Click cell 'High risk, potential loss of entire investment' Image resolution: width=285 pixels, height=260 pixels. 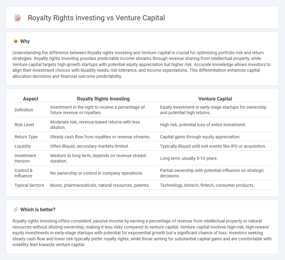click(215, 125)
